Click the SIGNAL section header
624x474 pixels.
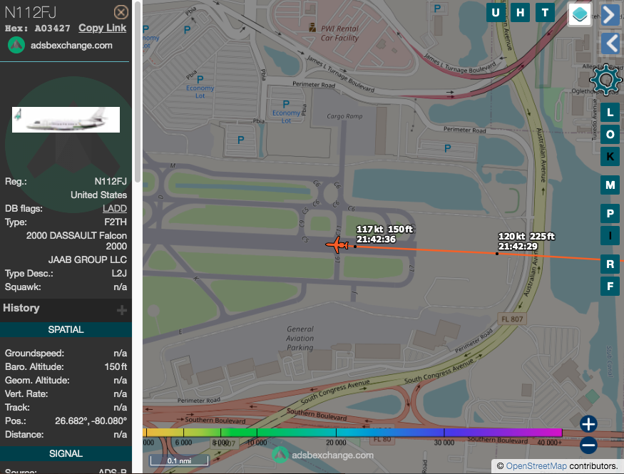66,454
